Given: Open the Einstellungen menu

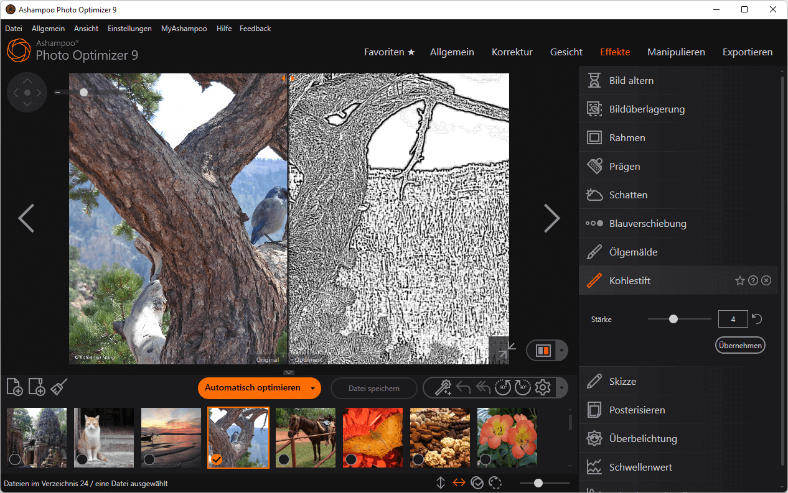Looking at the screenshot, I should [129, 29].
